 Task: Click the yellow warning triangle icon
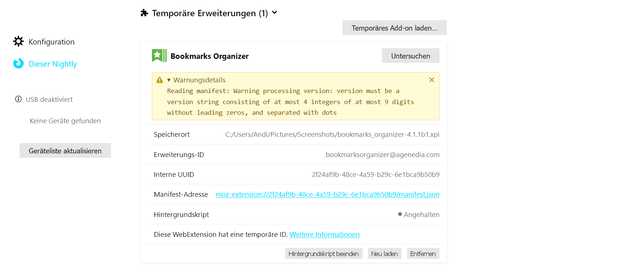pos(160,80)
